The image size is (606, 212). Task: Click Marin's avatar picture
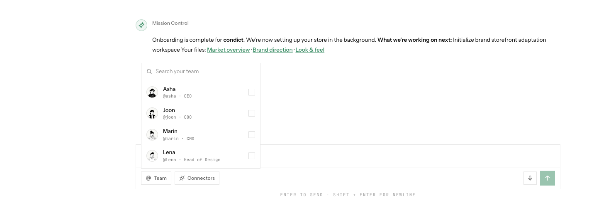(152, 135)
